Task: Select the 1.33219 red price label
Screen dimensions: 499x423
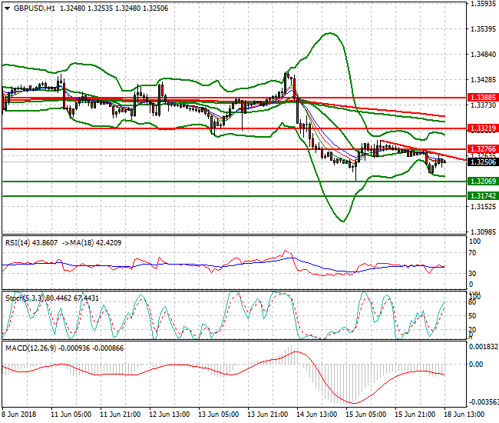Action: pyautogui.click(x=482, y=128)
